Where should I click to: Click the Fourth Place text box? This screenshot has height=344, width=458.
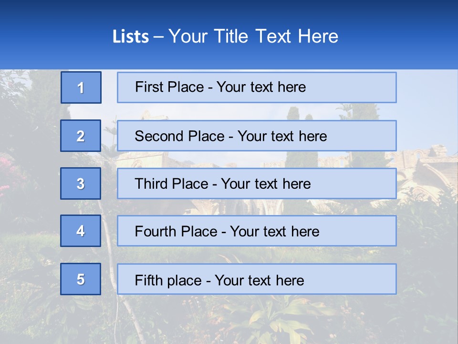click(x=257, y=231)
